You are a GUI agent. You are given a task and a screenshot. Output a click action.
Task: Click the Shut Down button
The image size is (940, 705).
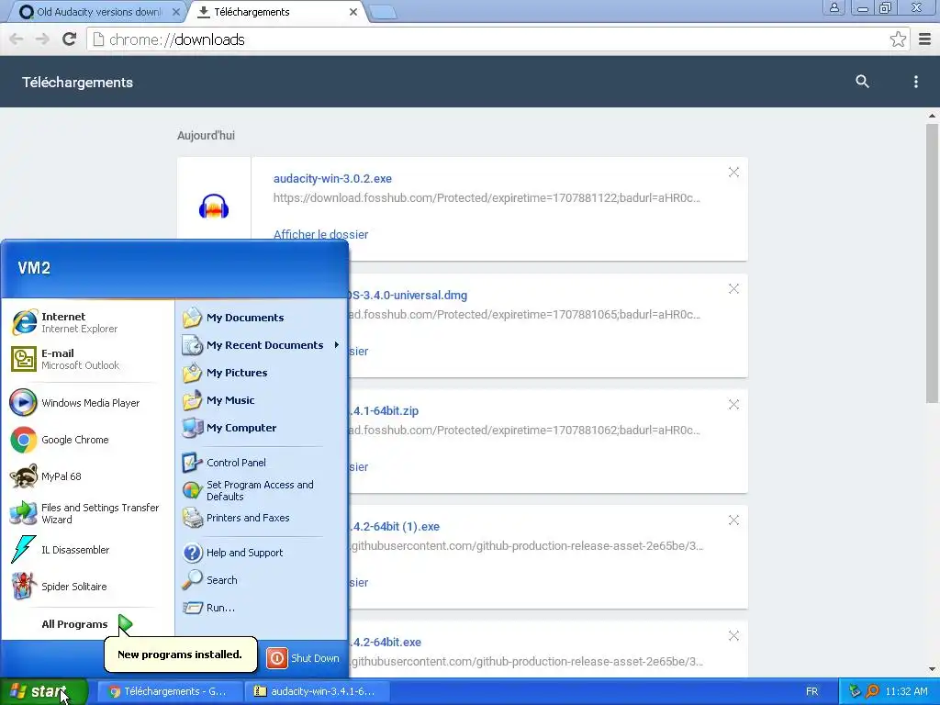(303, 658)
